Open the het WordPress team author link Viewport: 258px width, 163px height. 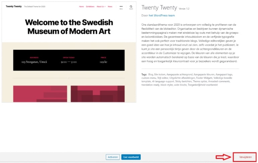point(162,15)
